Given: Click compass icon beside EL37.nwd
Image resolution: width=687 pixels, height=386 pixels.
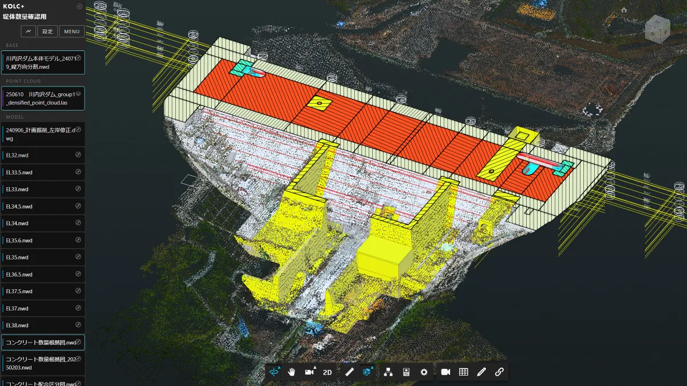Looking at the screenshot, I should pos(78,308).
